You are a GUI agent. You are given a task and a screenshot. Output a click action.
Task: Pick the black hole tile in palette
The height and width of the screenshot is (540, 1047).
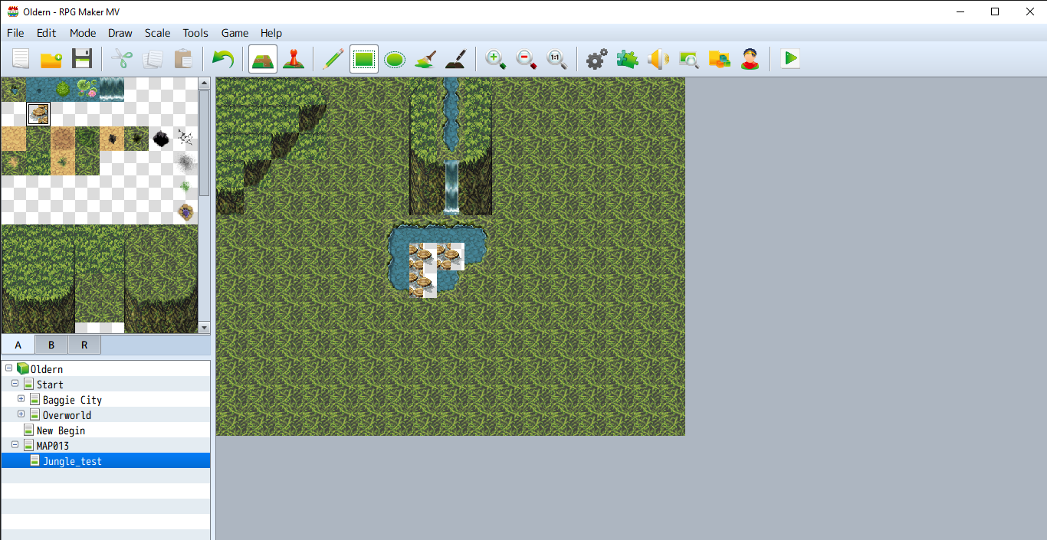(161, 139)
